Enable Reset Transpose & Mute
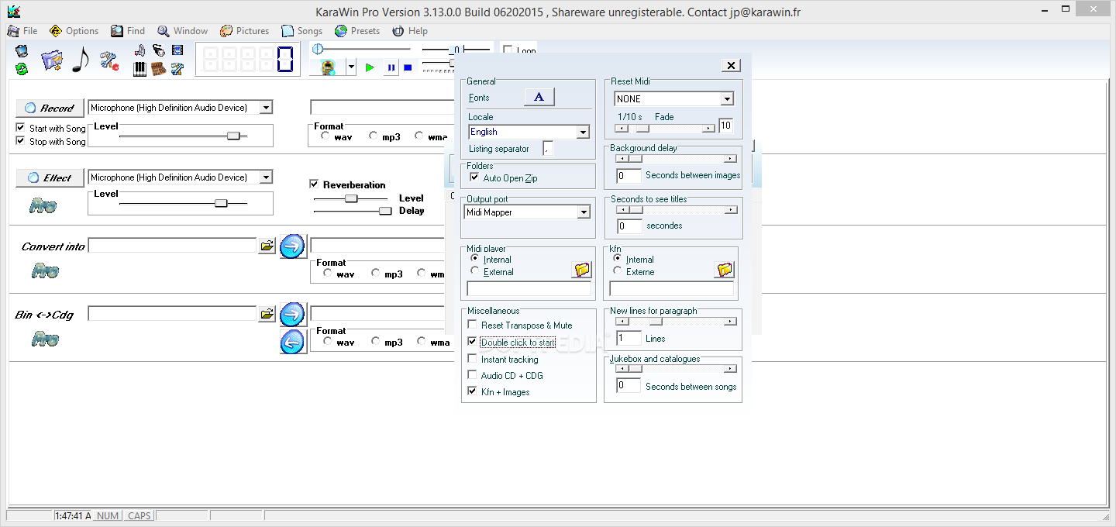 click(473, 325)
